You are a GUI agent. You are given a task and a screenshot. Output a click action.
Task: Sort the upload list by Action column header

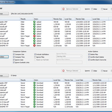pos(43,19)
